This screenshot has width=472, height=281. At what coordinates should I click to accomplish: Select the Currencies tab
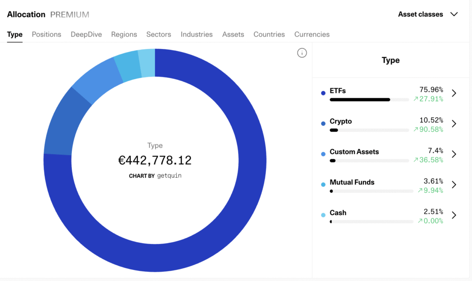tap(312, 34)
